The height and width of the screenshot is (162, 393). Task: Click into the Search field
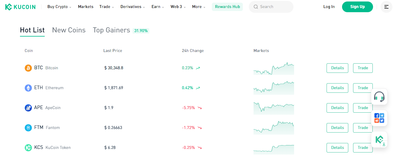pos(271,7)
